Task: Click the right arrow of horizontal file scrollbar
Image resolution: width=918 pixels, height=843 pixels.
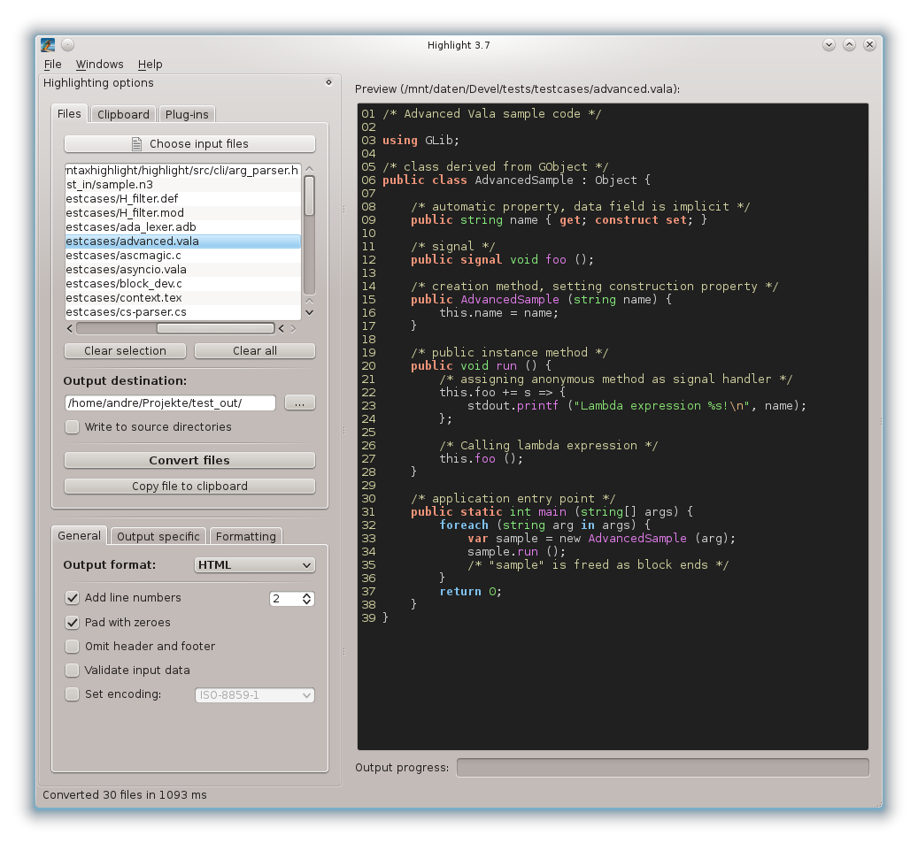Action: coord(293,329)
